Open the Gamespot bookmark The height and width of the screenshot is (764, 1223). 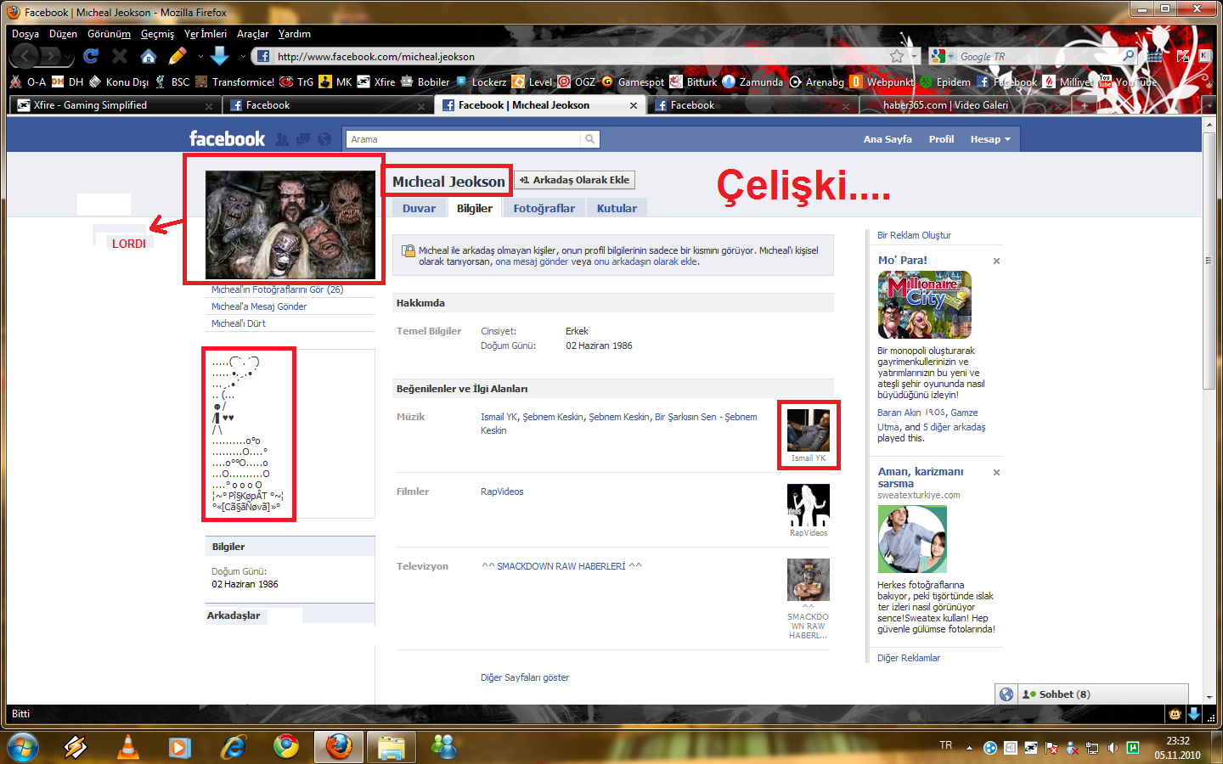(x=633, y=82)
